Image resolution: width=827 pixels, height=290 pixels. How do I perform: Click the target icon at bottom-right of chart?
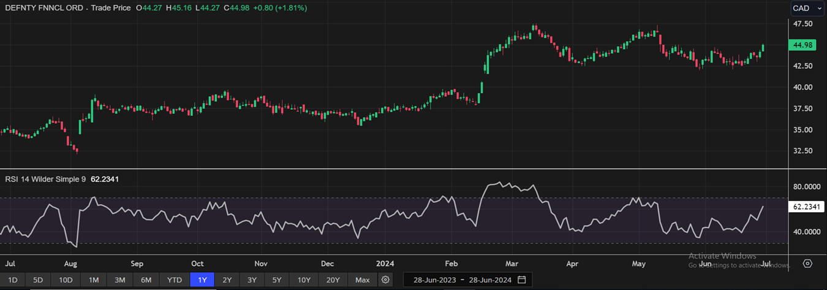[807, 264]
